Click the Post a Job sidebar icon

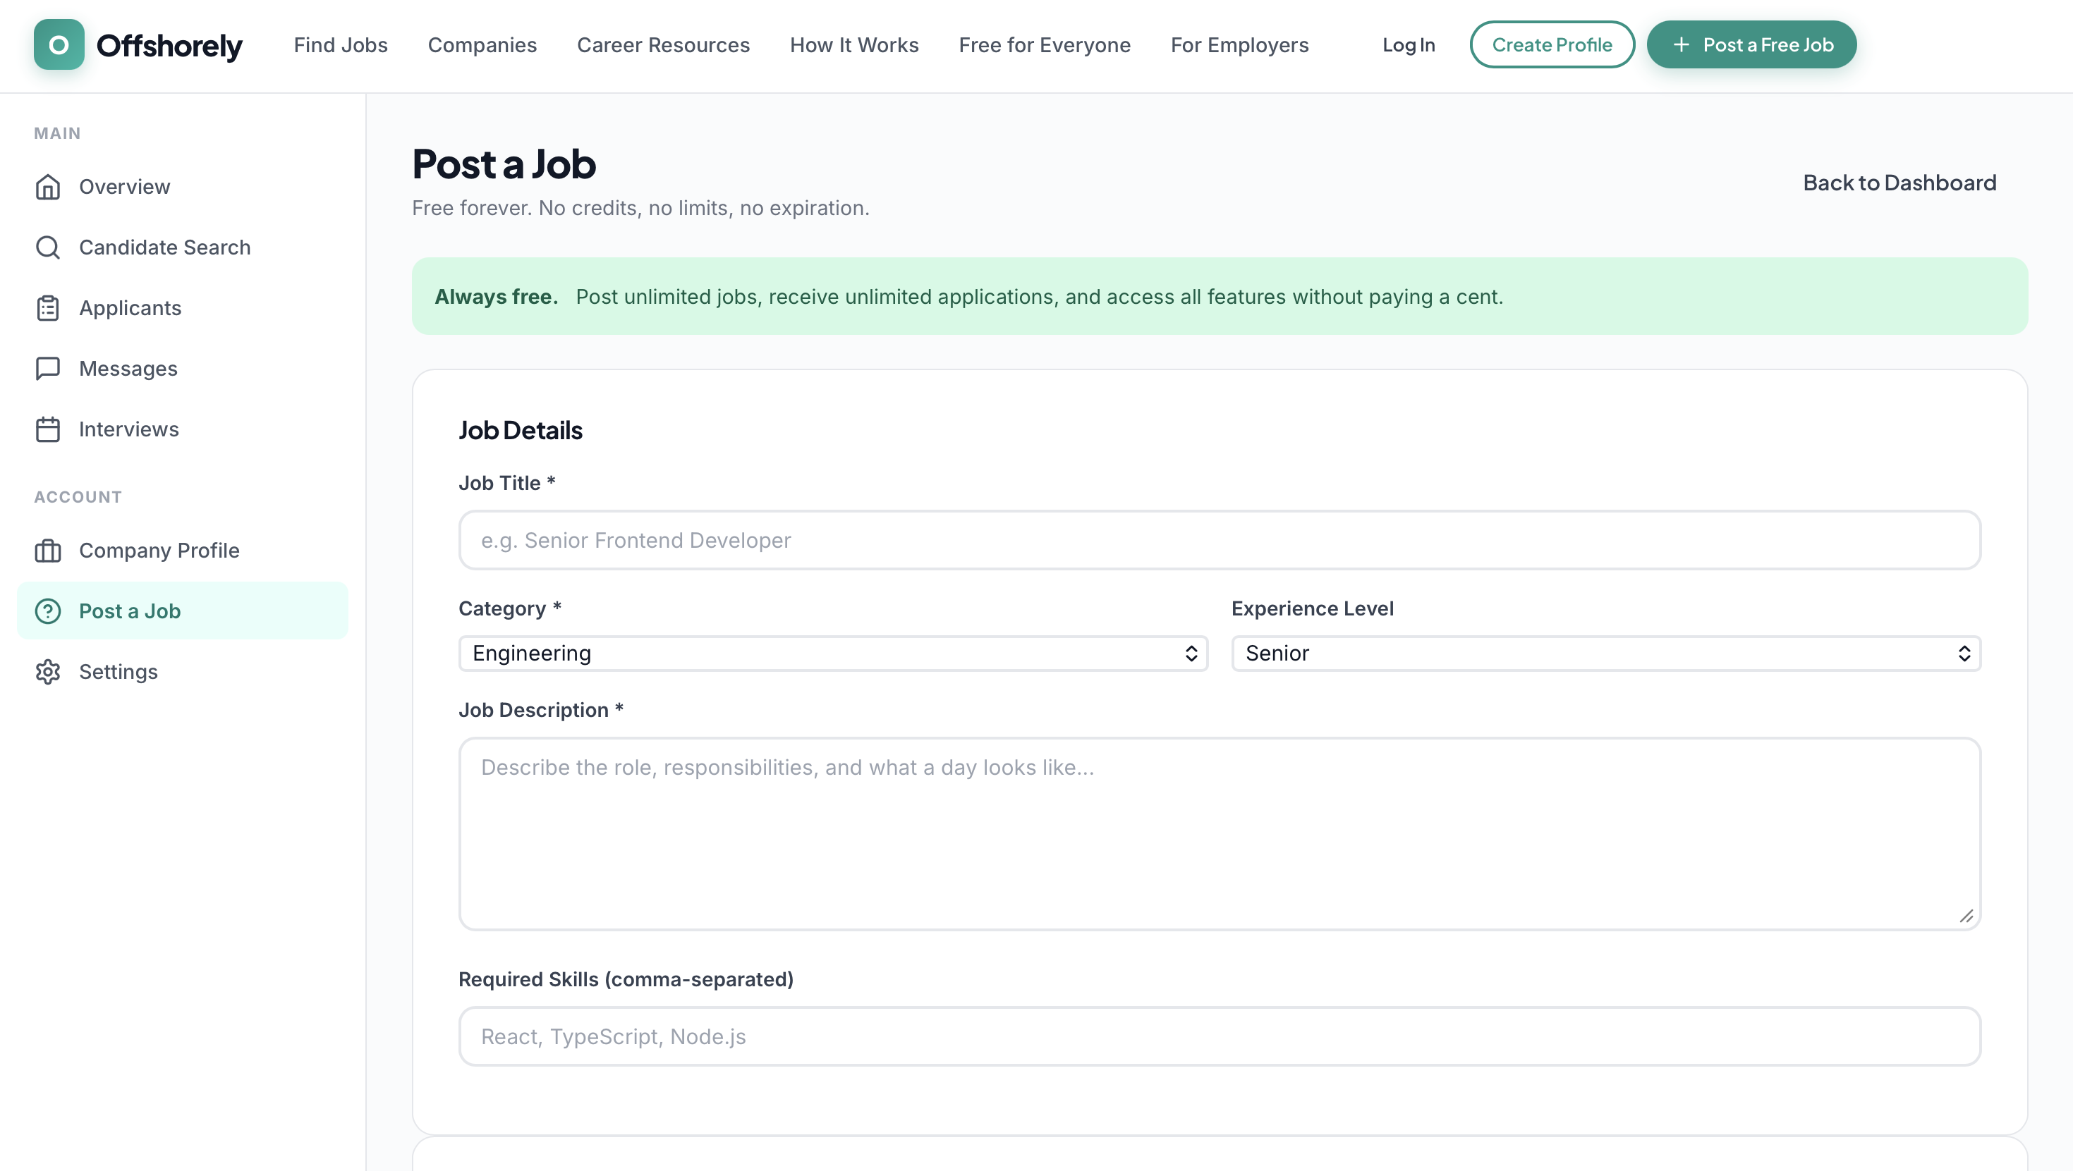(x=47, y=611)
